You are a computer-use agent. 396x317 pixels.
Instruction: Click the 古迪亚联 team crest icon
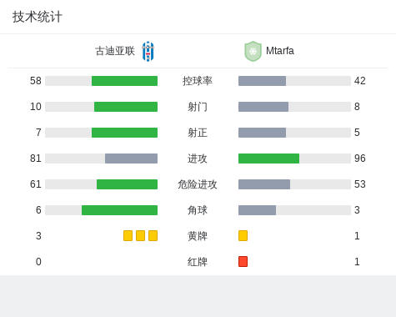pyautogui.click(x=148, y=51)
